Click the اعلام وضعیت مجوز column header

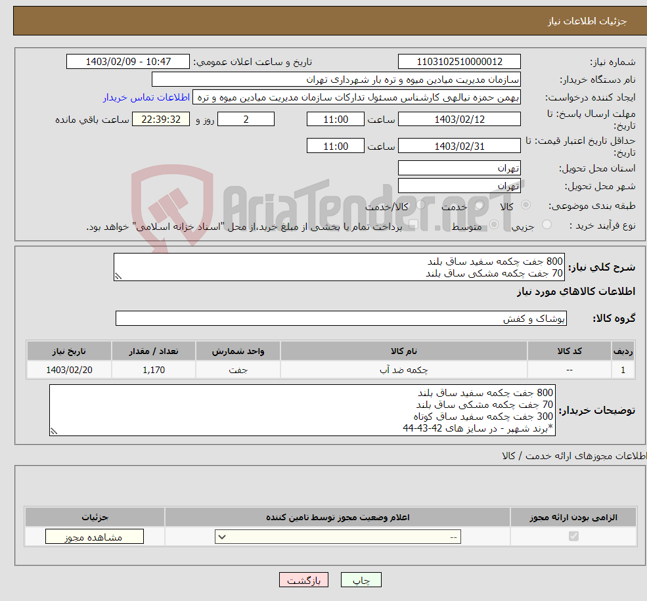click(338, 518)
